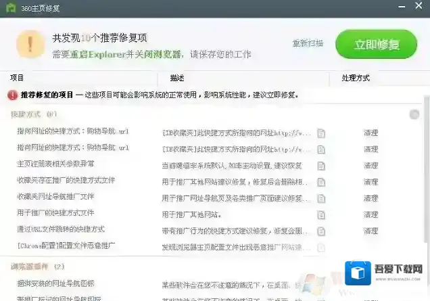
Task: Open detail icon for 收藏夹网址导航推广文件 row
Action: click(x=321, y=198)
